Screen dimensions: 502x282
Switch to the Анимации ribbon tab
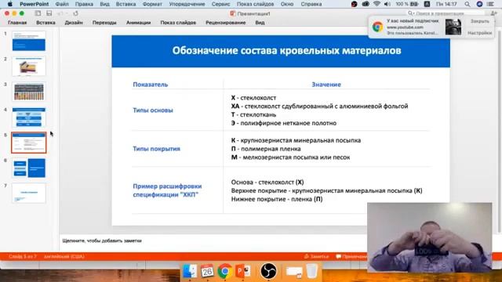(x=138, y=23)
